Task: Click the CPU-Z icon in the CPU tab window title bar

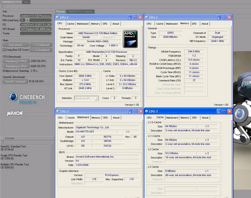Action: [58, 18]
